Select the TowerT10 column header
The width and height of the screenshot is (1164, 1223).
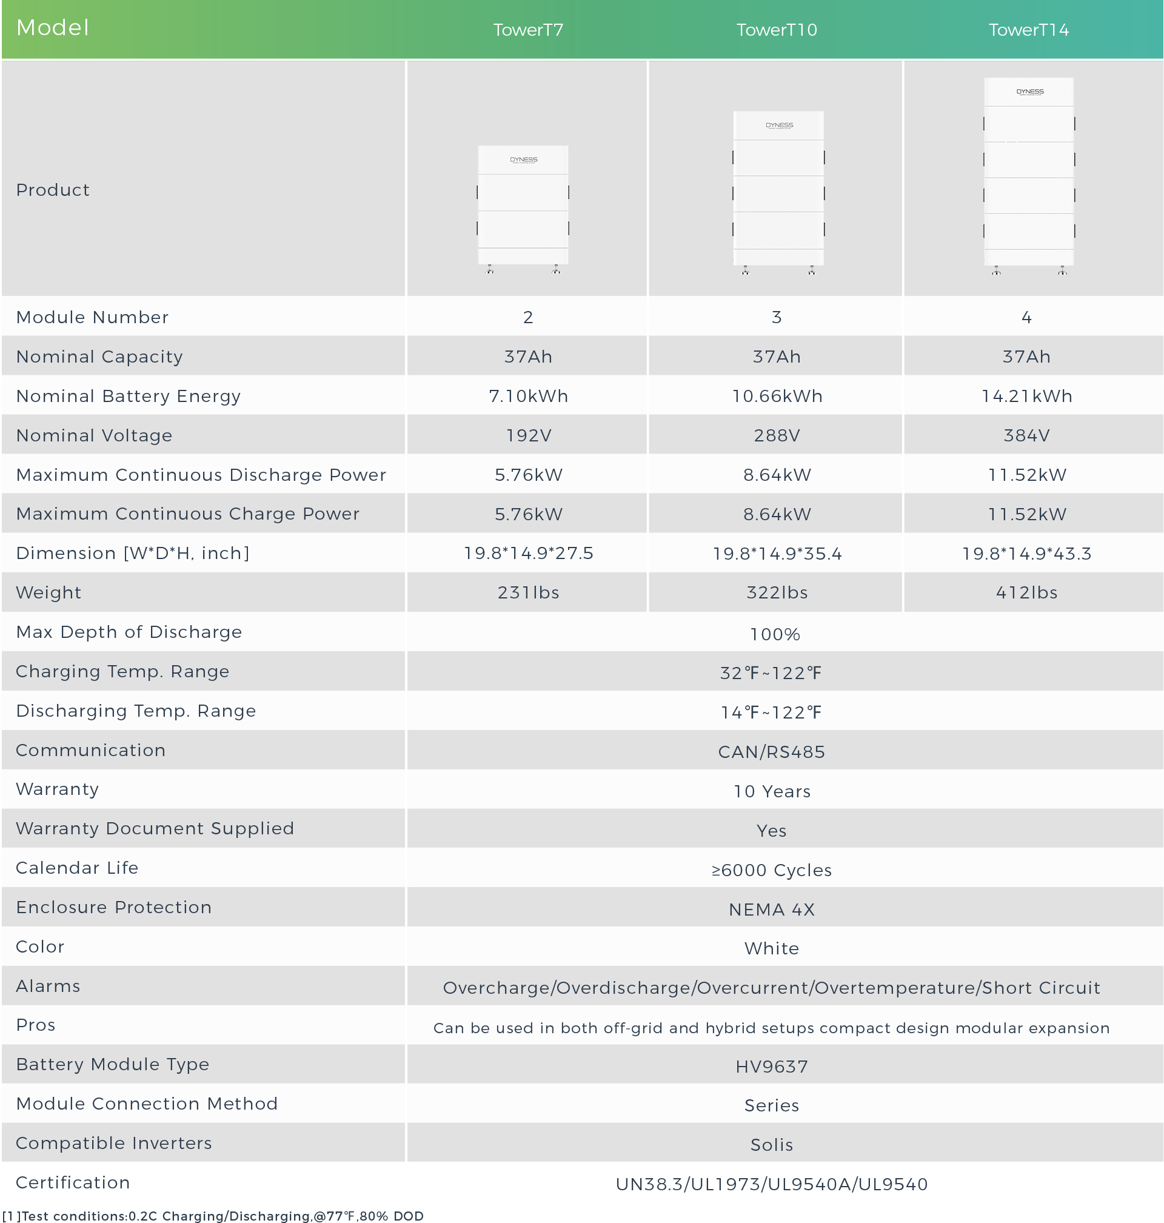[x=776, y=30]
